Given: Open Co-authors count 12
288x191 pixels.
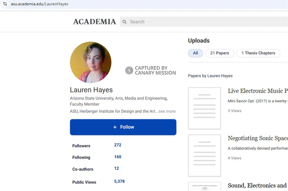Looking at the screenshot, I should [x=116, y=168].
